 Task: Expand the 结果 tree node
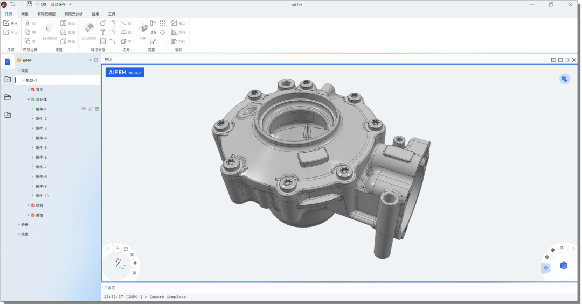(19, 234)
